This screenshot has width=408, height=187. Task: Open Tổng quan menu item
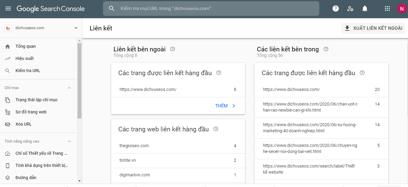pos(39,46)
